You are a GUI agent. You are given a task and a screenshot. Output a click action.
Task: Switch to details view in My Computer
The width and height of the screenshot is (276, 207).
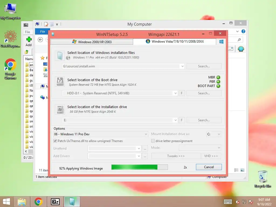(236, 170)
